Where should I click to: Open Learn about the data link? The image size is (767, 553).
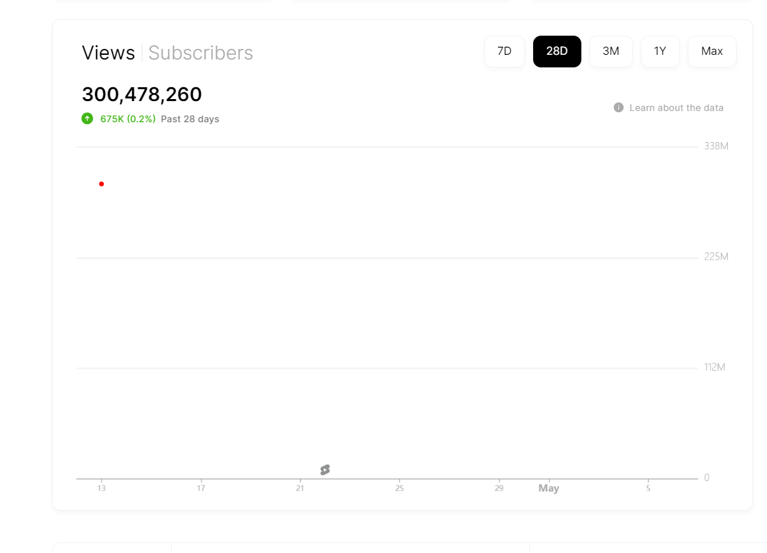[x=676, y=108]
